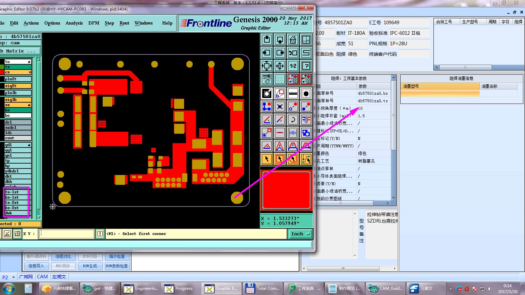Click the delete feature X icon
This screenshot has height=295, width=525.
coord(280,107)
